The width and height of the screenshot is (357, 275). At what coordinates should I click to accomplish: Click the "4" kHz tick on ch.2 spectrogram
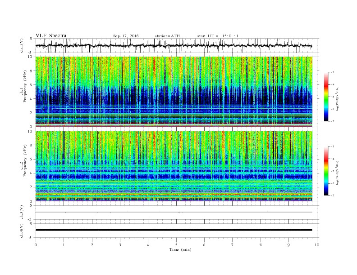(x=31, y=173)
